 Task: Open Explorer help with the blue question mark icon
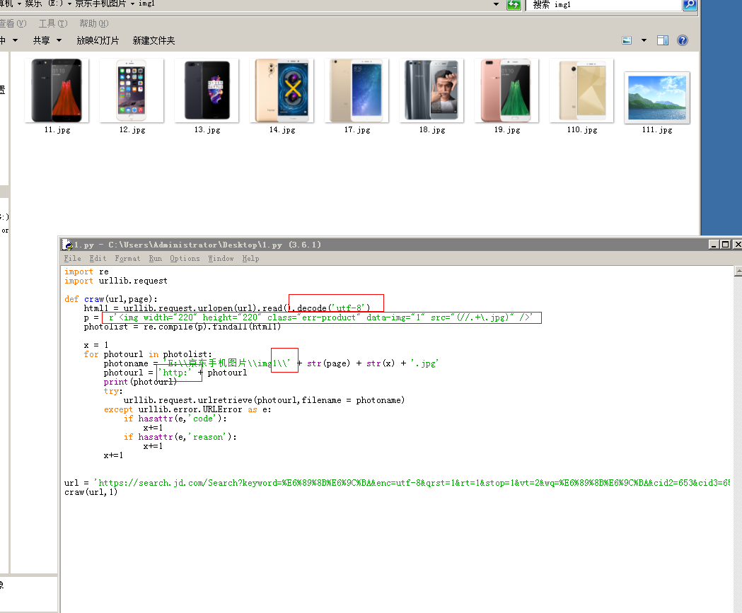click(x=683, y=41)
